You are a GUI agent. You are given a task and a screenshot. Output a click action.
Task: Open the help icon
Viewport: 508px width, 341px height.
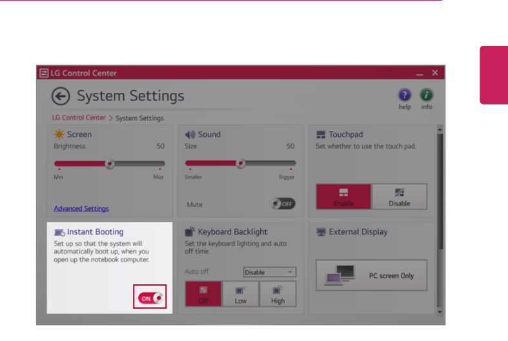click(x=404, y=95)
